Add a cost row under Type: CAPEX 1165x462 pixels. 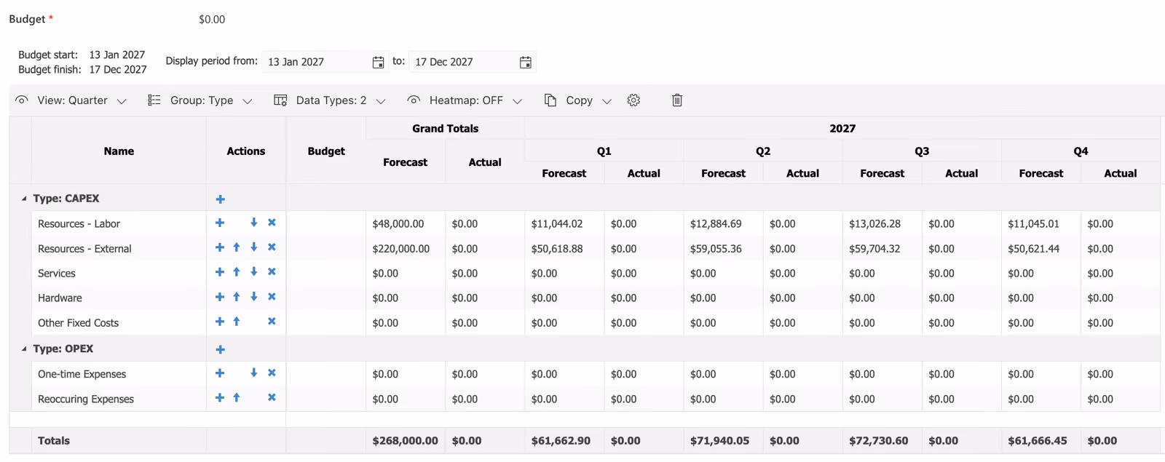[x=220, y=199]
